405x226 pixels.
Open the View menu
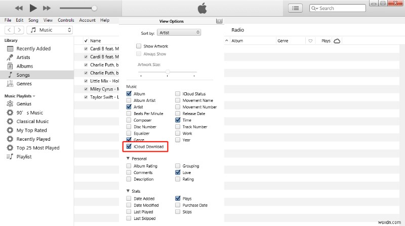click(48, 20)
